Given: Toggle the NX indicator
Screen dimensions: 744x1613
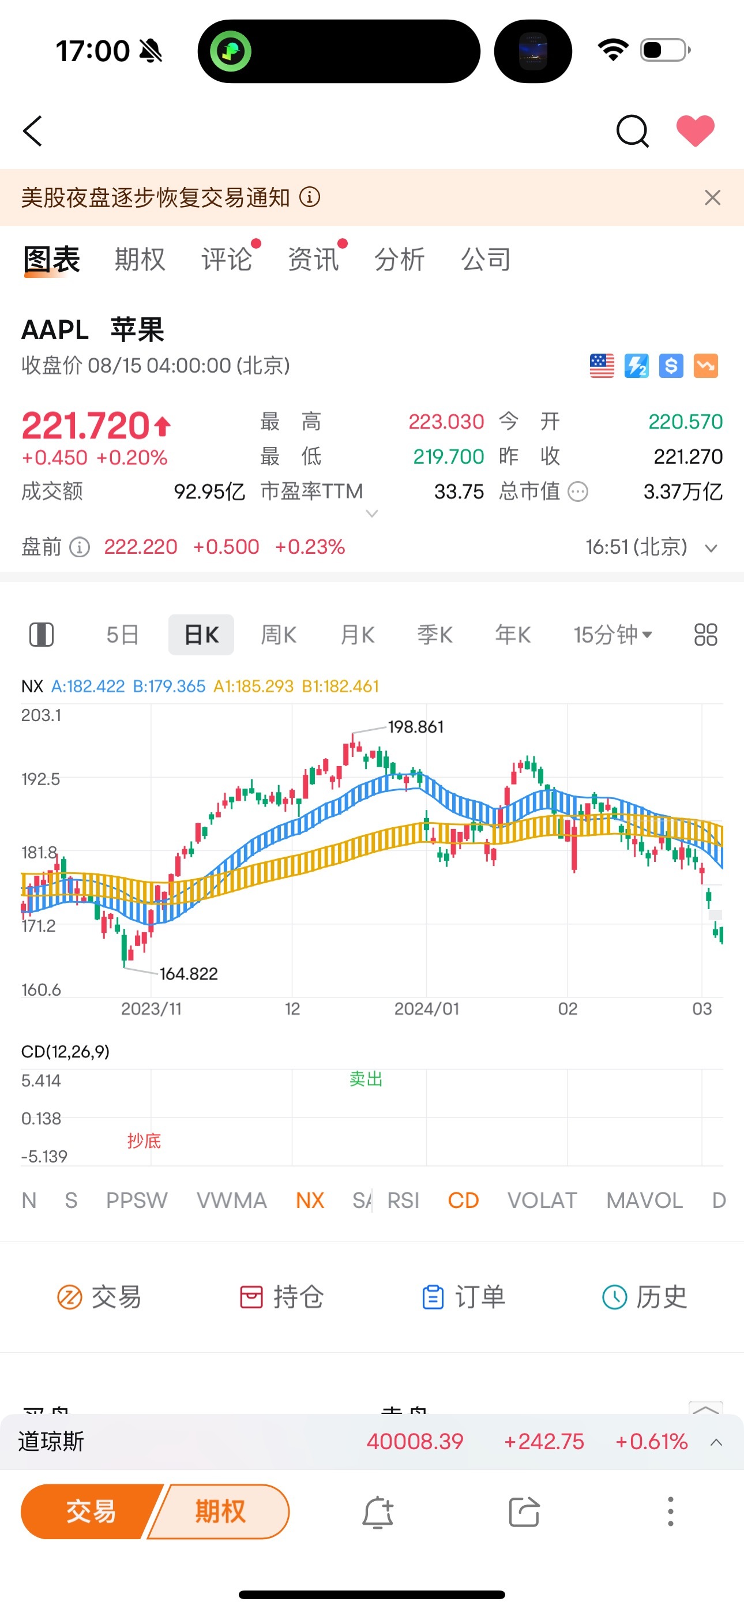Looking at the screenshot, I should (310, 1201).
